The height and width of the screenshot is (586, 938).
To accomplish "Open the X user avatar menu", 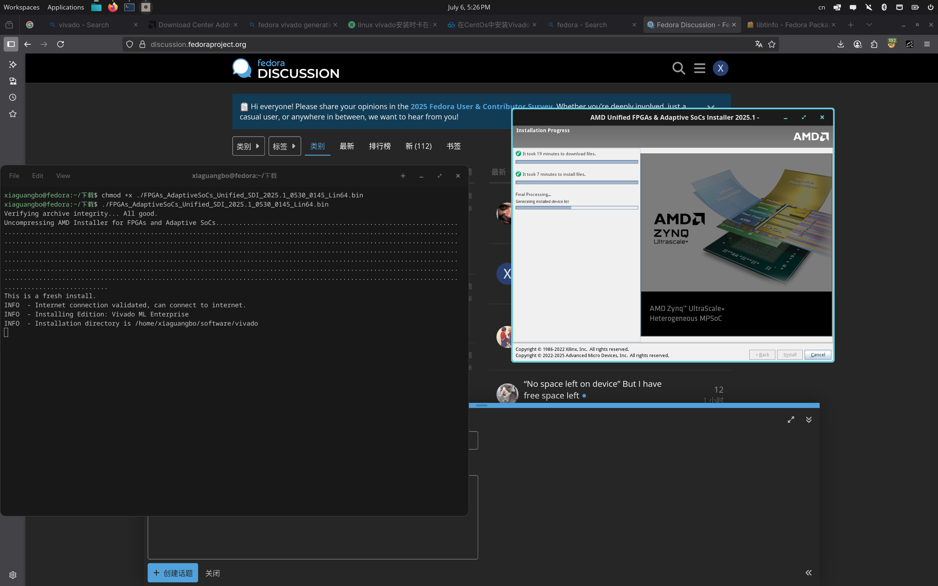I will point(720,68).
